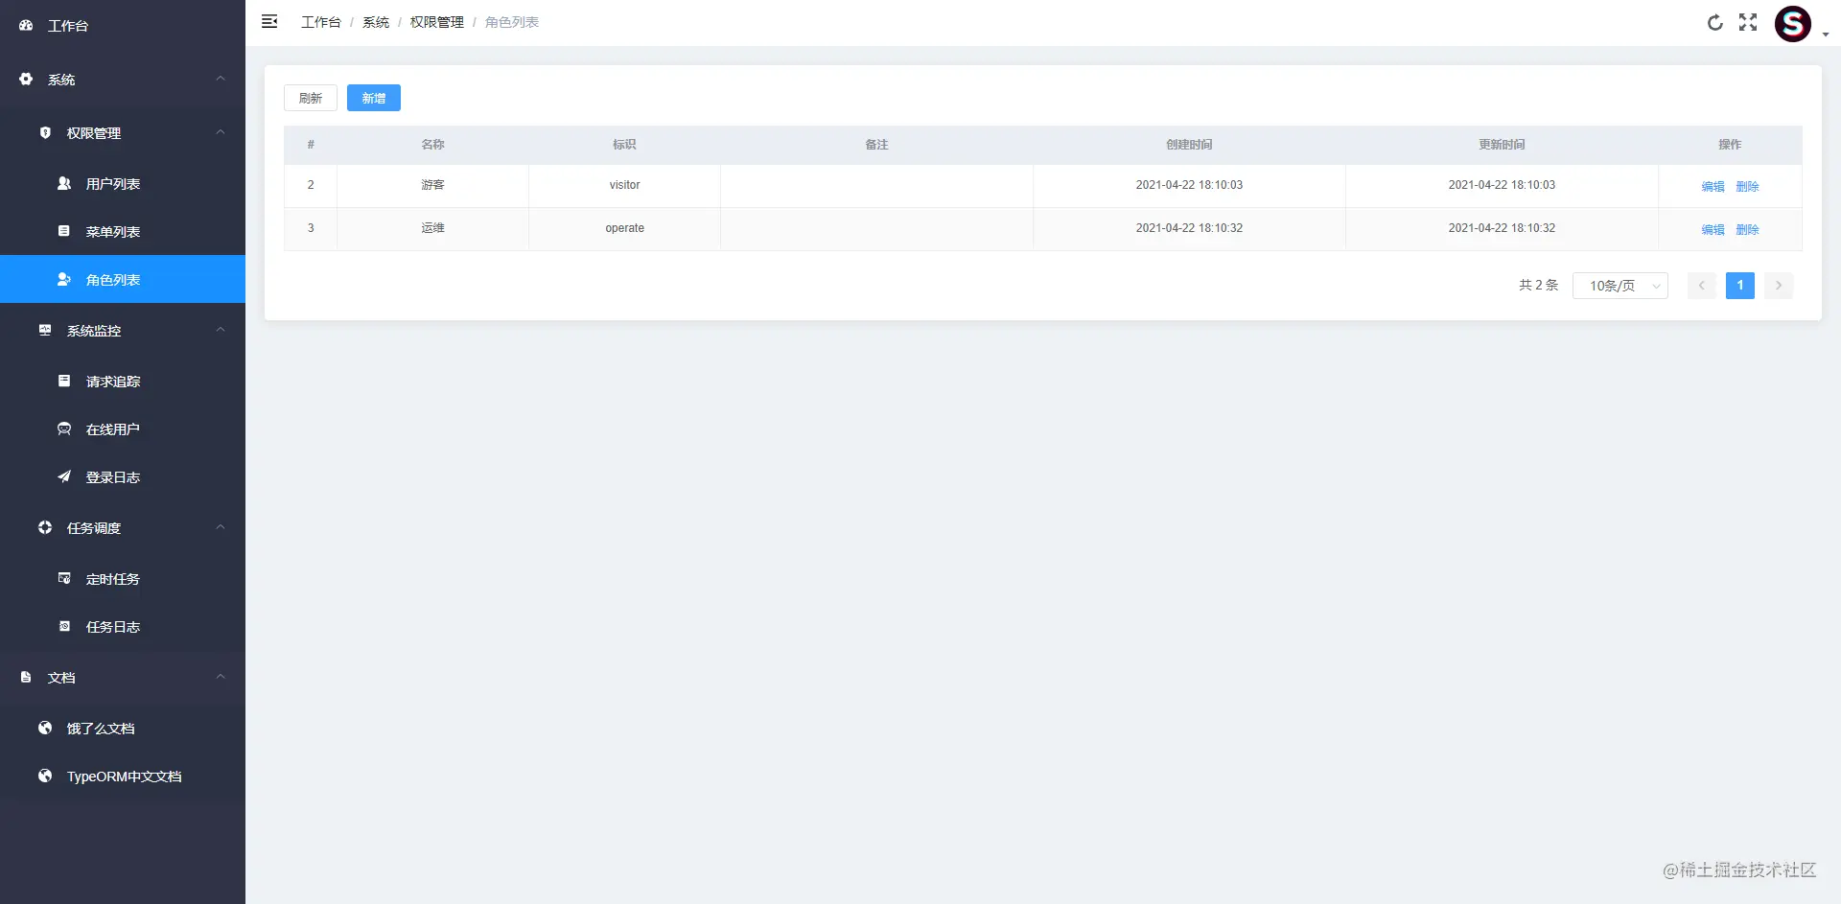The width and height of the screenshot is (1841, 904).
Task: Open 请求追踪 menu item
Action: [x=123, y=381]
